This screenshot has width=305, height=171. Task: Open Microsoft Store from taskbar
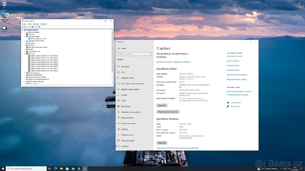[x=67, y=168]
